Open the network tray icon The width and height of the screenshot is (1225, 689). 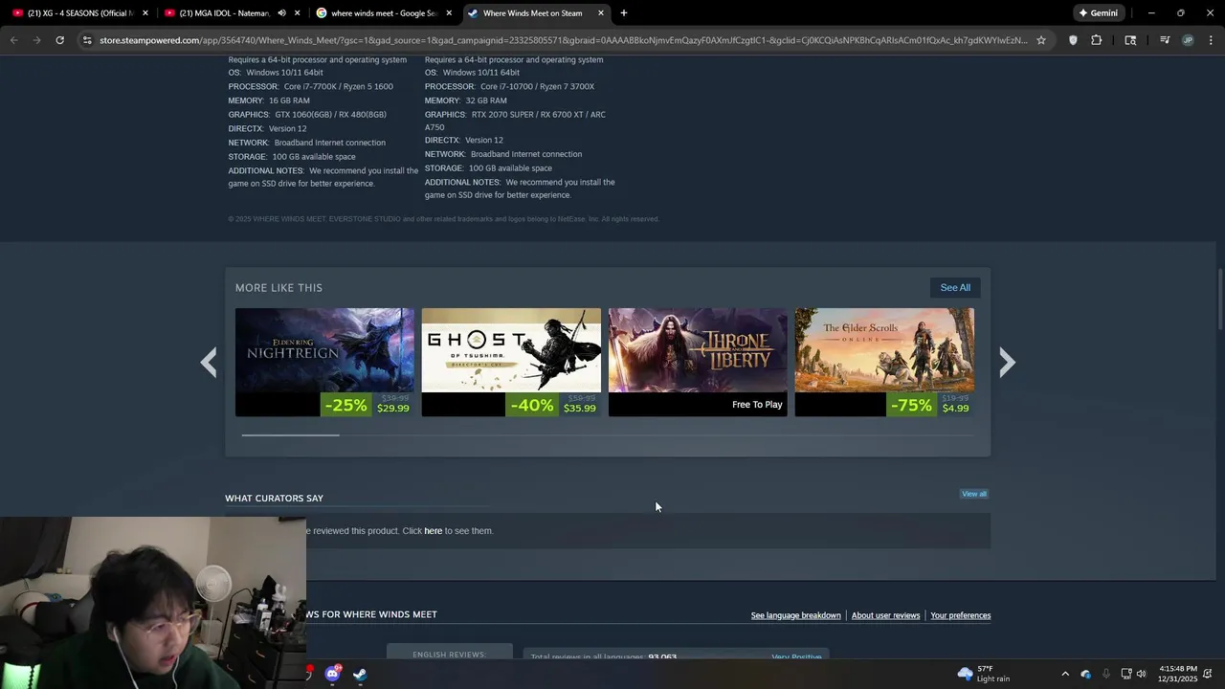pos(1126,674)
